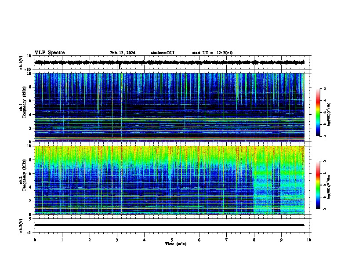Select the ch.1 spectrogram color scale bar

click(318, 113)
